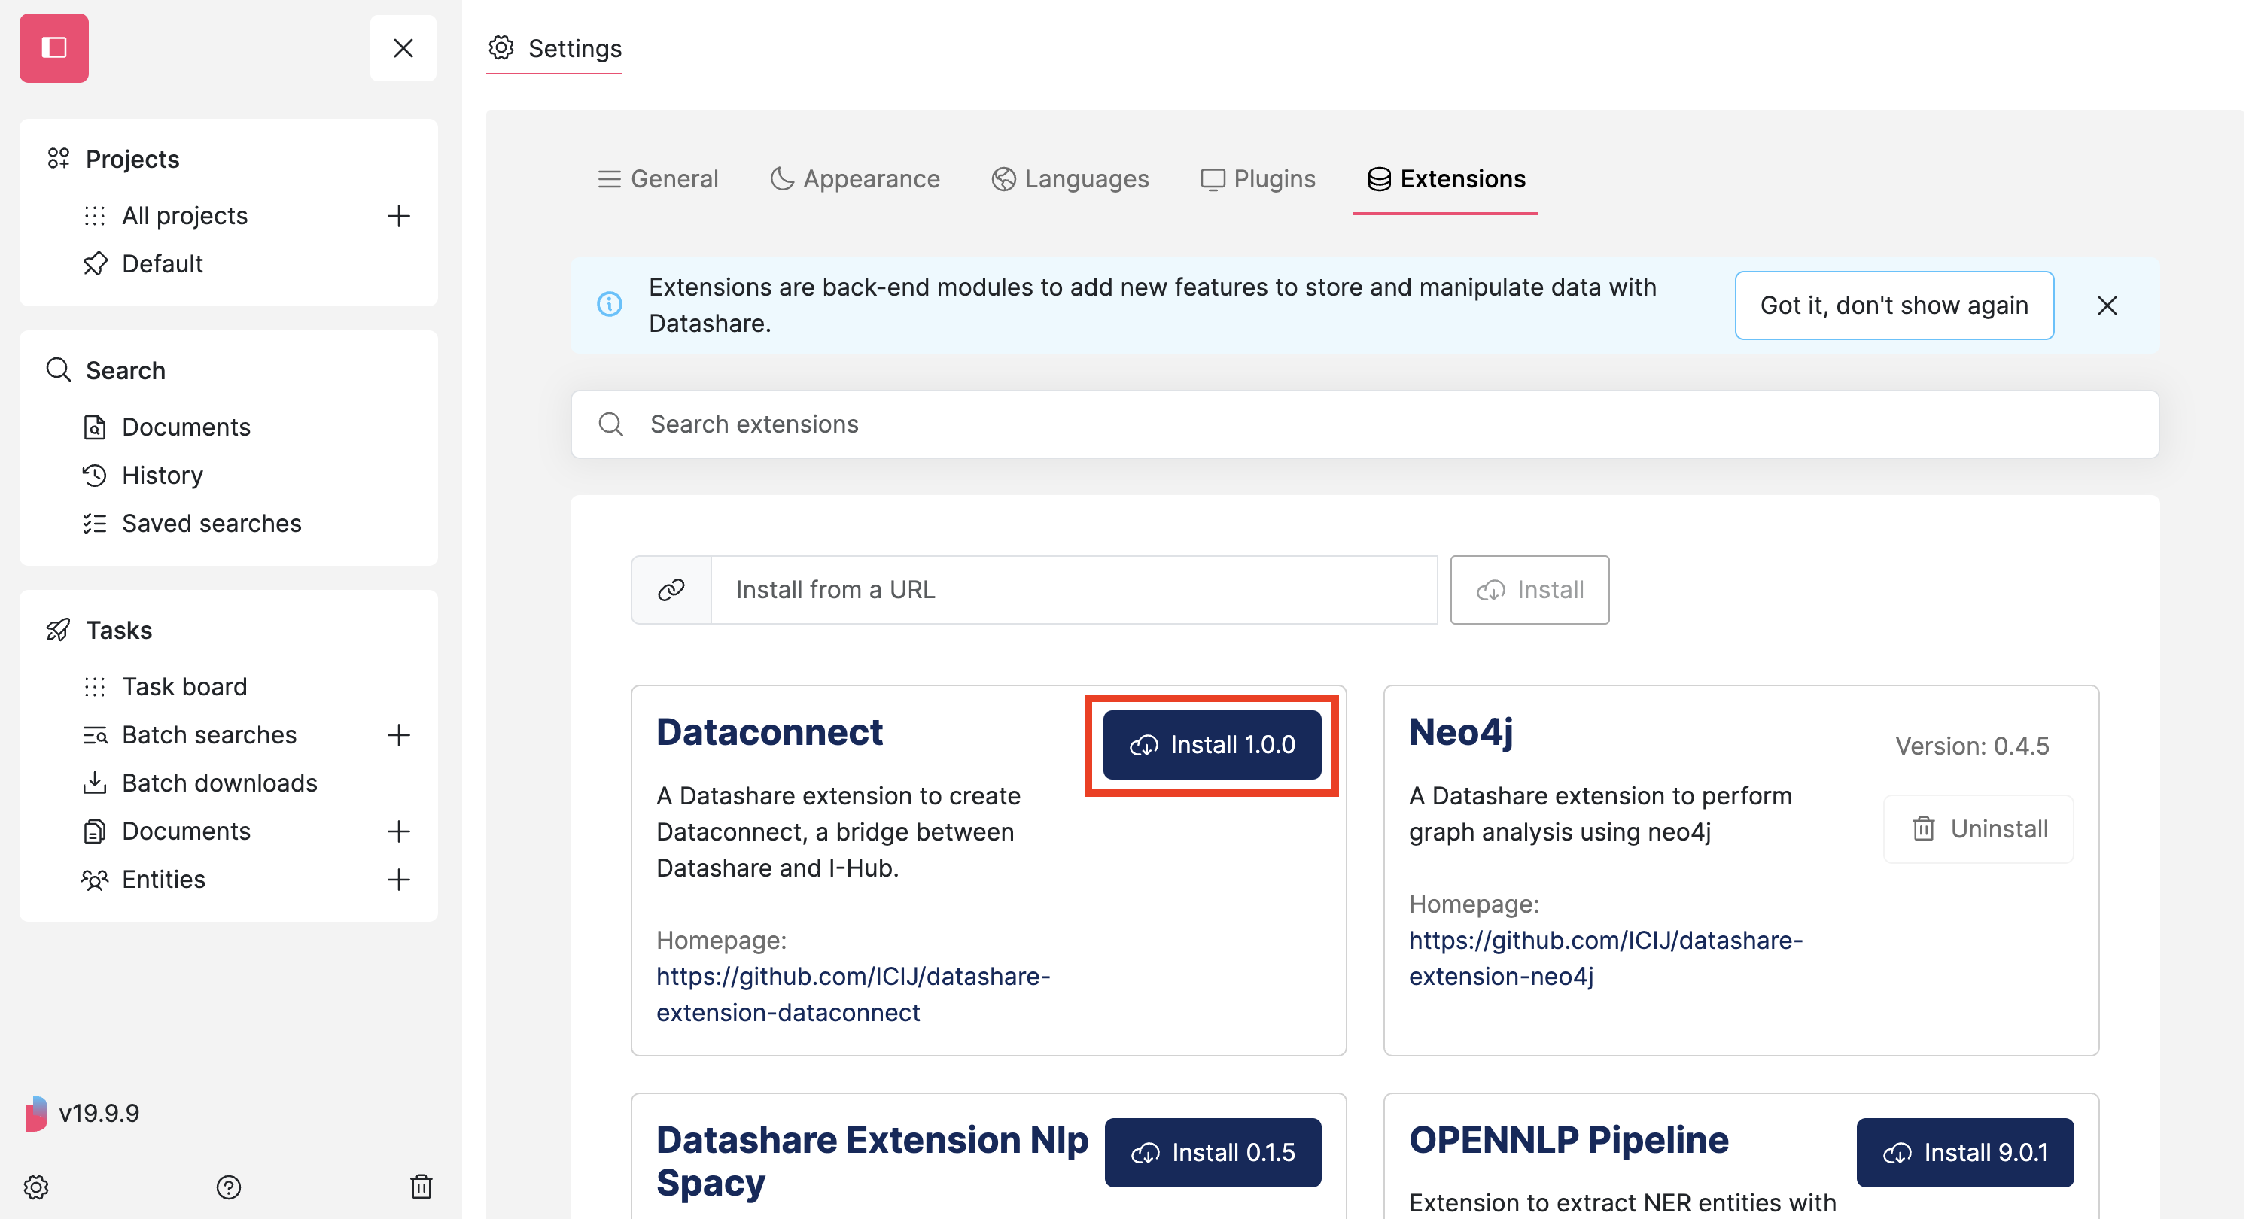
Task: Open help using the question mark icon
Action: (x=229, y=1187)
